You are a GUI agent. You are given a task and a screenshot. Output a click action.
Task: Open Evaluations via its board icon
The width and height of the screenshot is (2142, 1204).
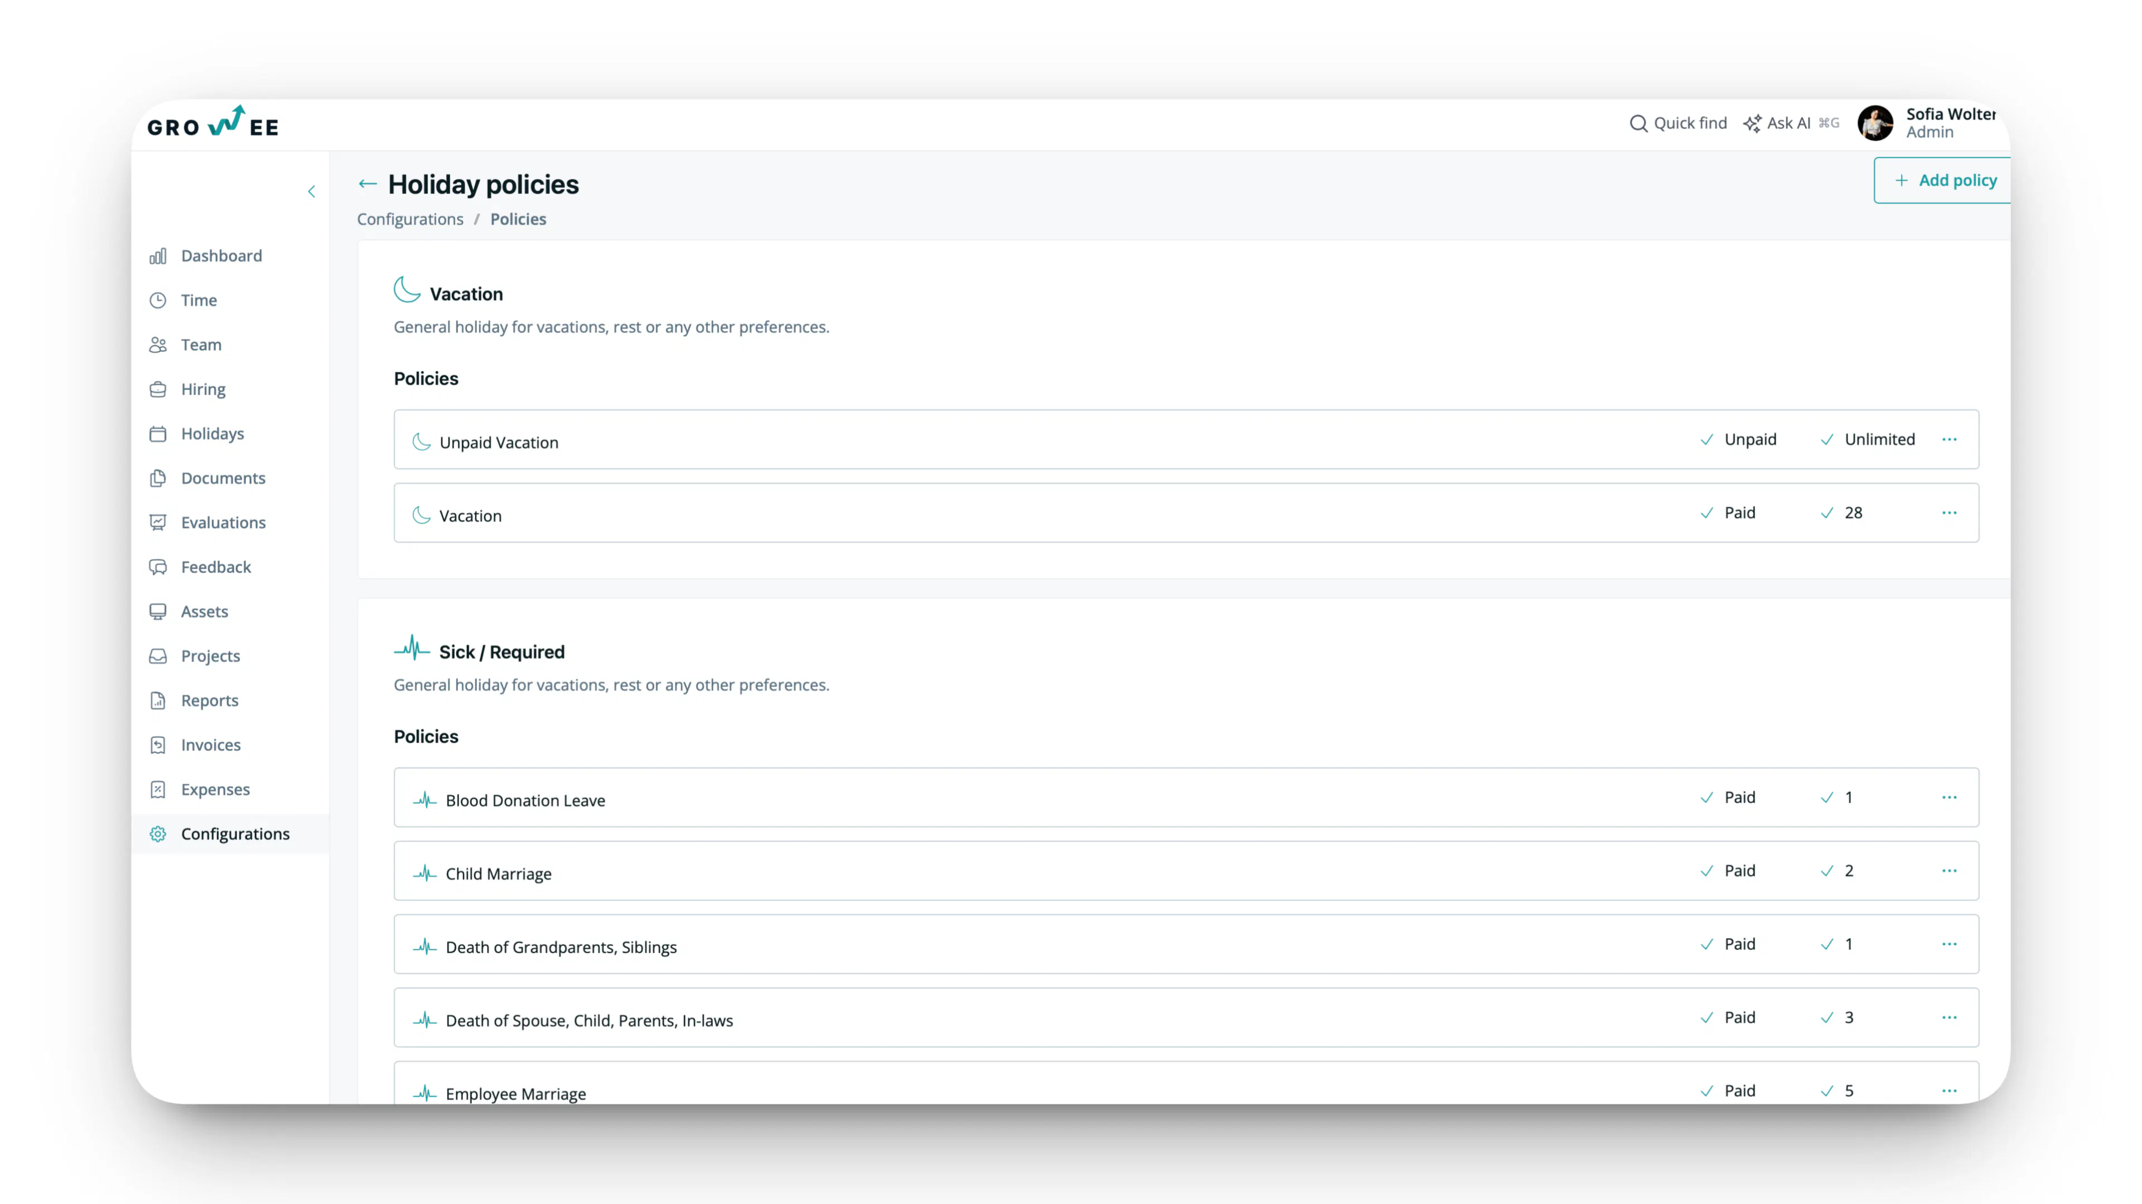coord(158,522)
